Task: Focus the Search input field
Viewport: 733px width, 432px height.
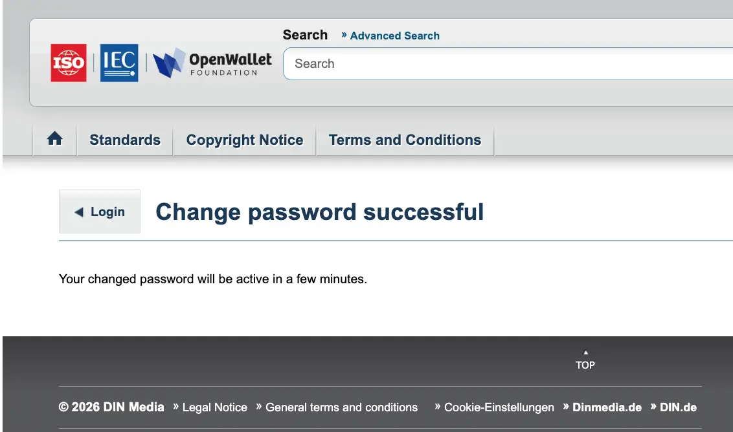Action: (508, 63)
